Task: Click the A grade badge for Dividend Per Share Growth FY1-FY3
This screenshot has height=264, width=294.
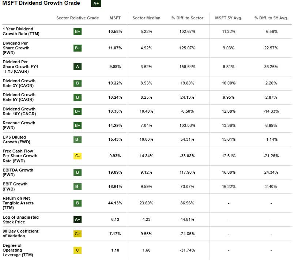Action: (x=78, y=67)
